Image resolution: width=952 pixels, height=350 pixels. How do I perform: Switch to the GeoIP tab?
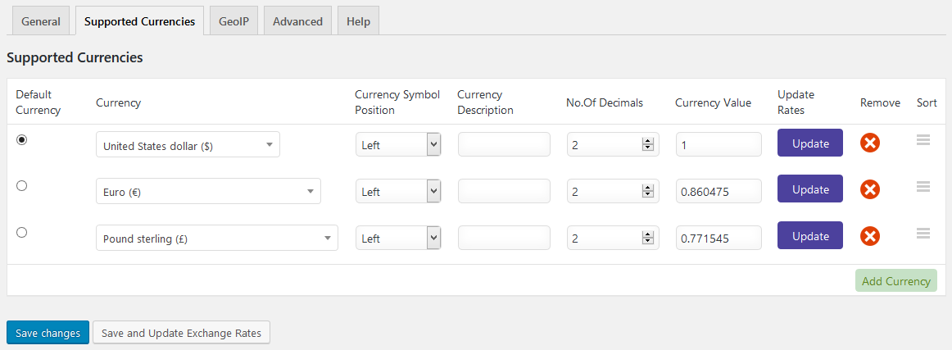(x=233, y=21)
